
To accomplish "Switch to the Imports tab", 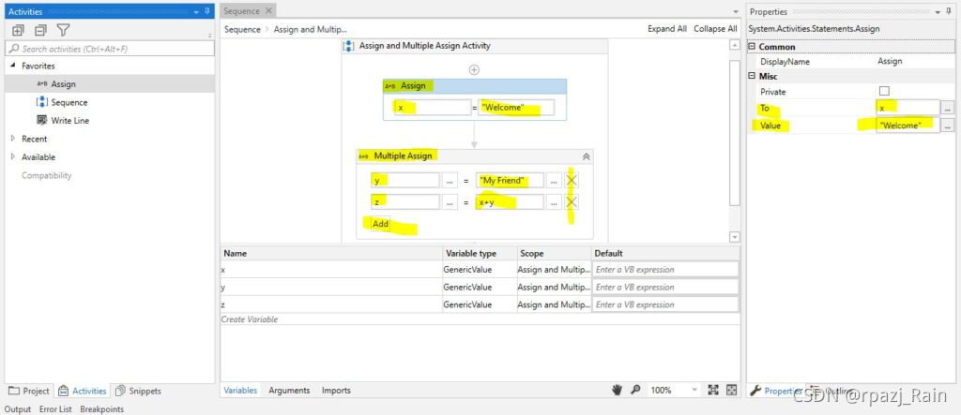I will pos(337,391).
